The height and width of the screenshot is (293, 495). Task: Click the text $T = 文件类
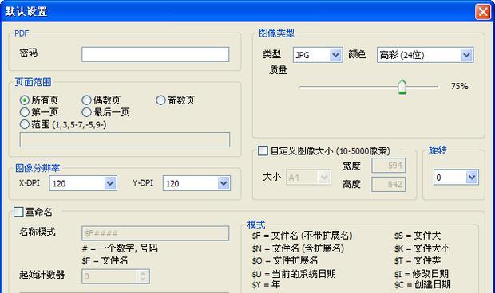(x=418, y=260)
